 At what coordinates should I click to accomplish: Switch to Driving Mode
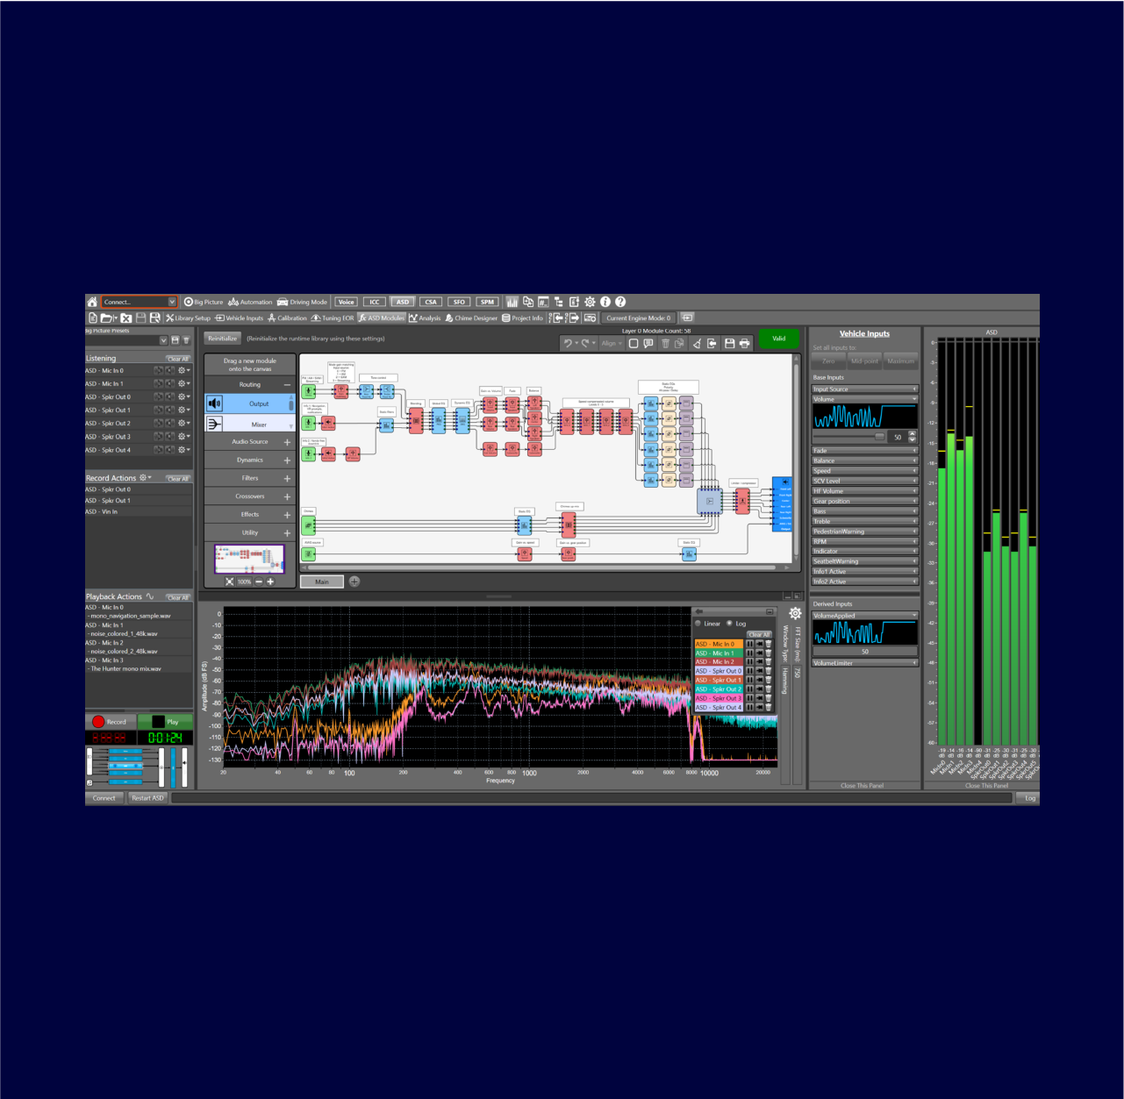(x=303, y=302)
